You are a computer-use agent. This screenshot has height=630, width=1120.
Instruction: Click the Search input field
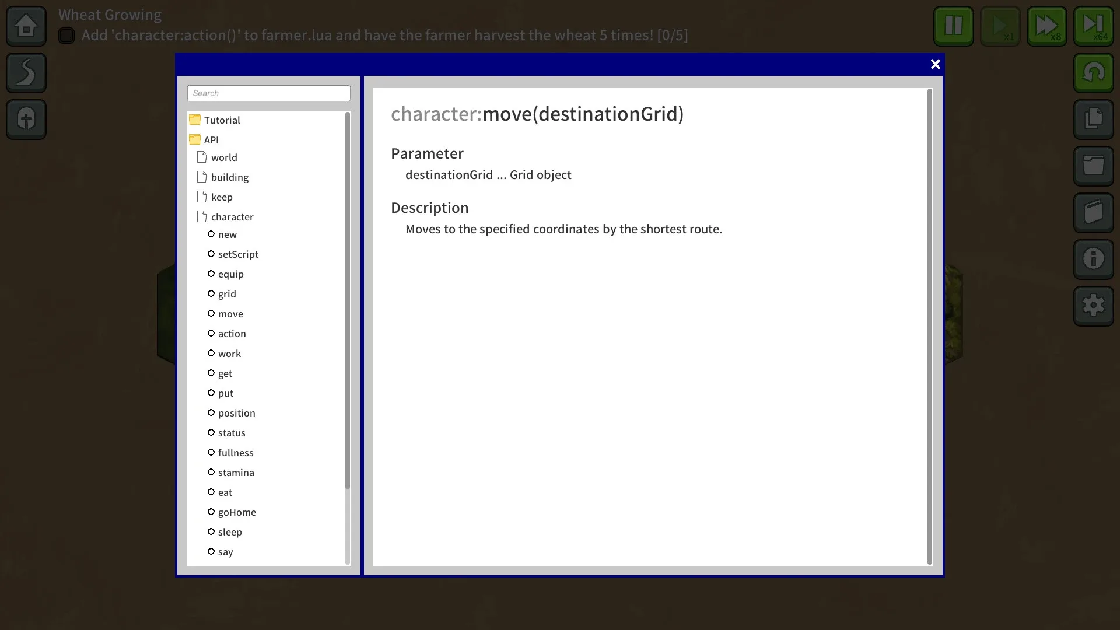coord(268,93)
